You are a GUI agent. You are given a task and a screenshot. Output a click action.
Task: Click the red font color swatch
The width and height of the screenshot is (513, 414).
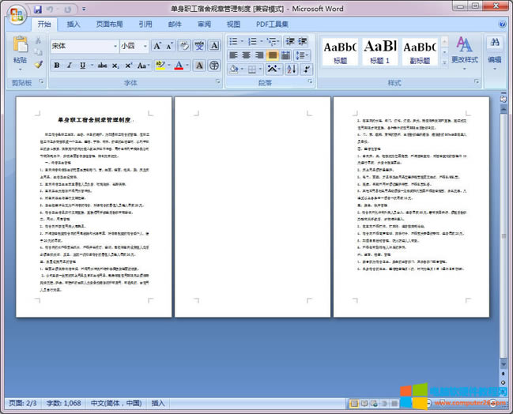click(x=179, y=66)
